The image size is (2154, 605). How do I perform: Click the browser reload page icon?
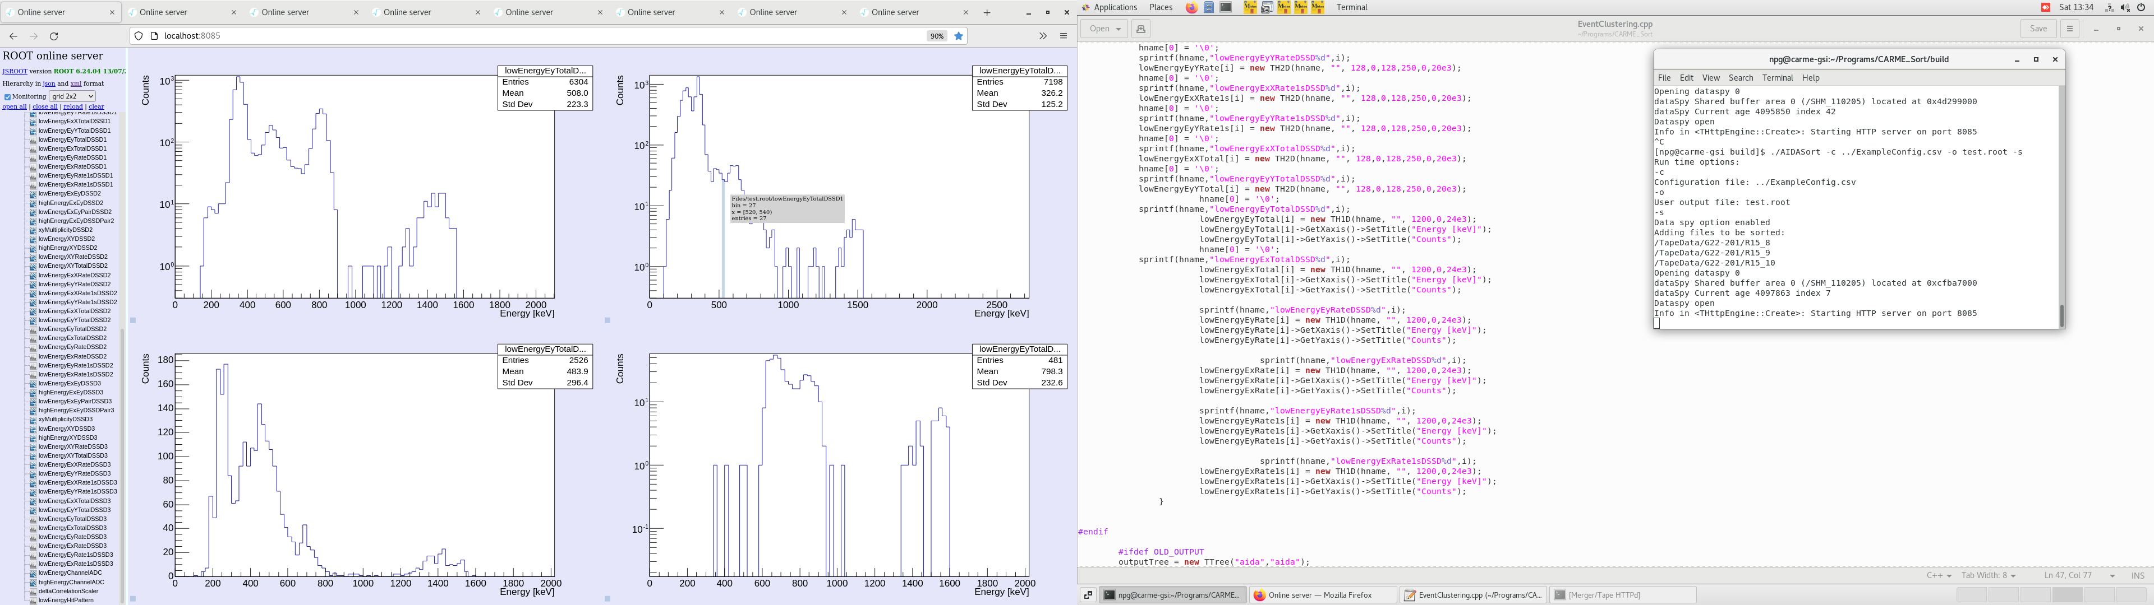(54, 36)
